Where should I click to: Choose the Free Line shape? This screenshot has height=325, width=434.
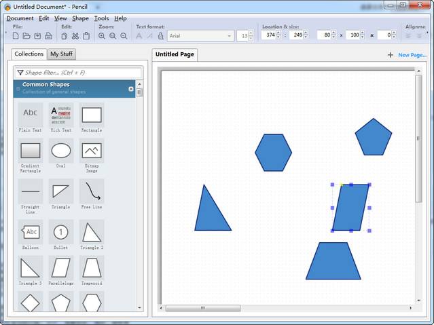[x=92, y=194]
